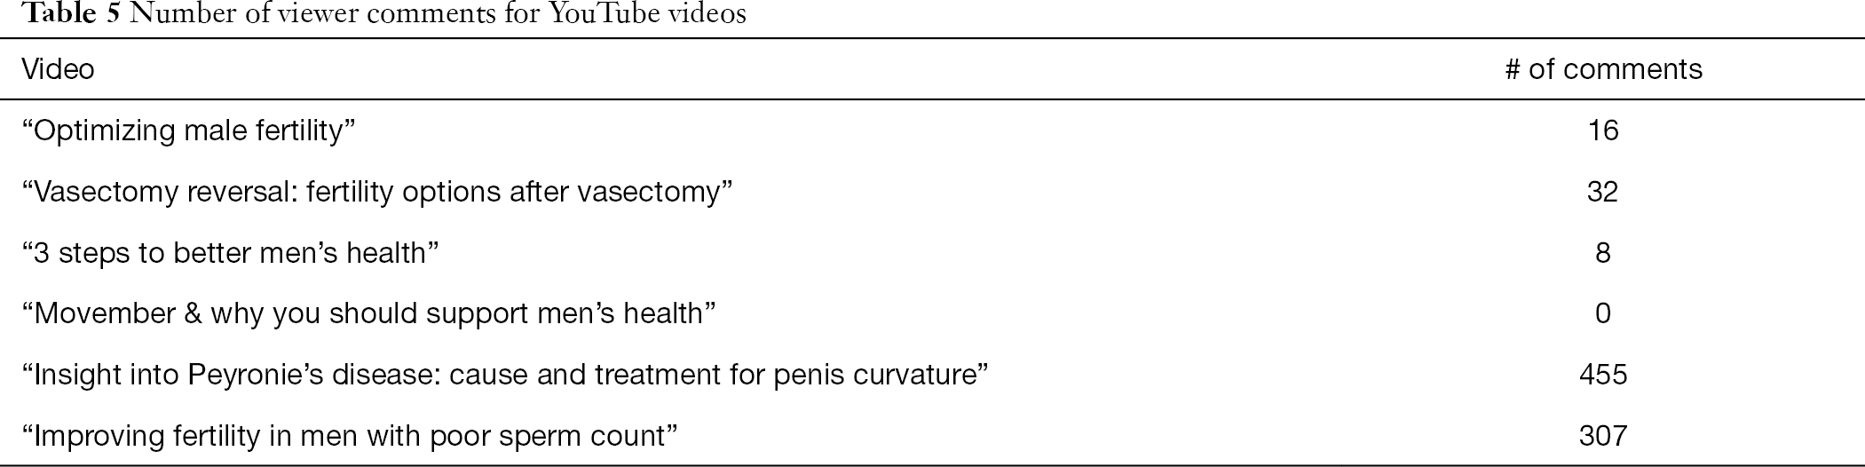Select the comment count 32
Image resolution: width=1865 pixels, height=467 pixels.
pos(1603,192)
